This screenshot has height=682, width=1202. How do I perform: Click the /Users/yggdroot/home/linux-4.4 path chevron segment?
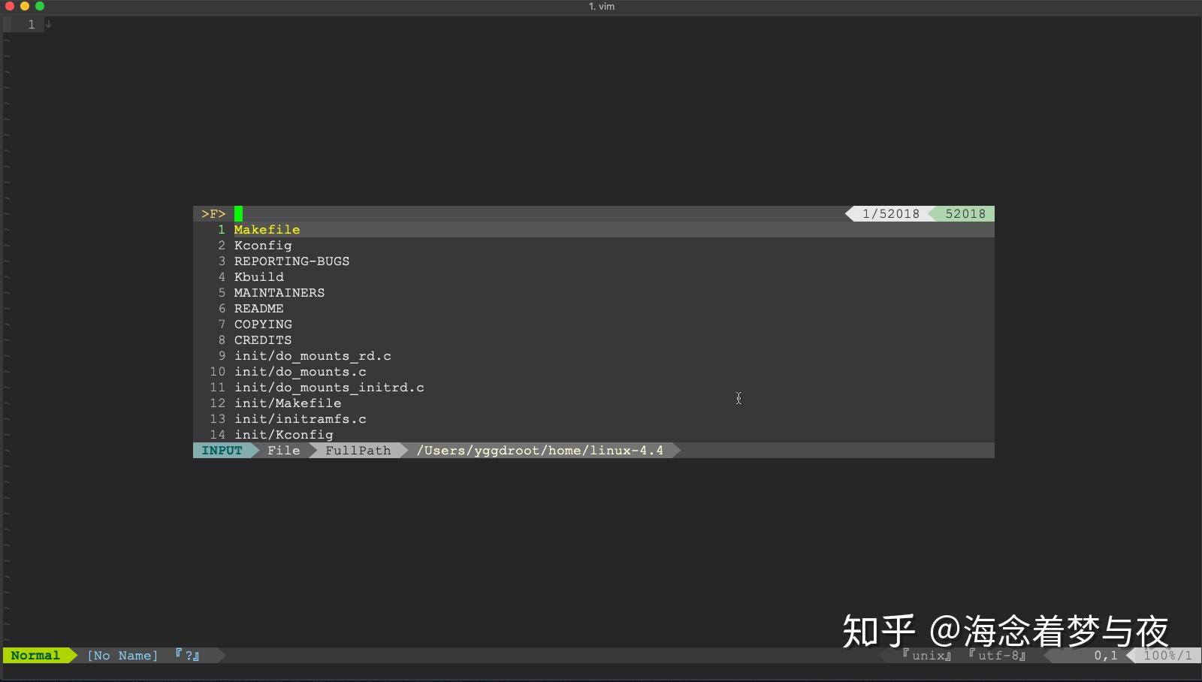coord(541,450)
